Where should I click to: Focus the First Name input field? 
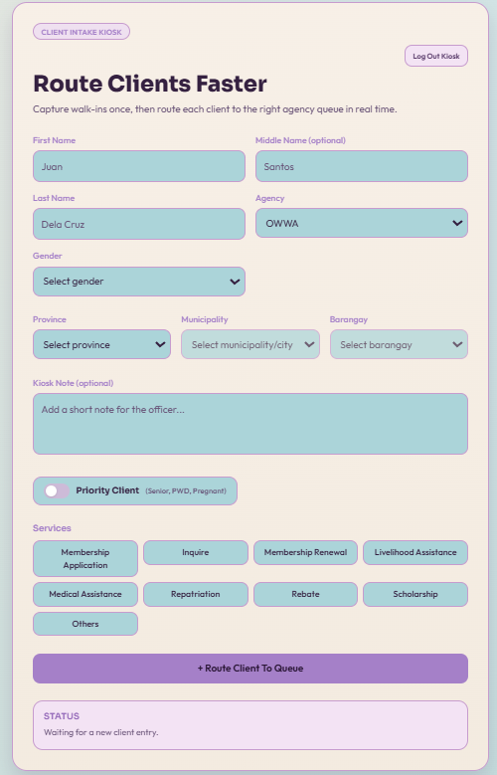pos(139,166)
